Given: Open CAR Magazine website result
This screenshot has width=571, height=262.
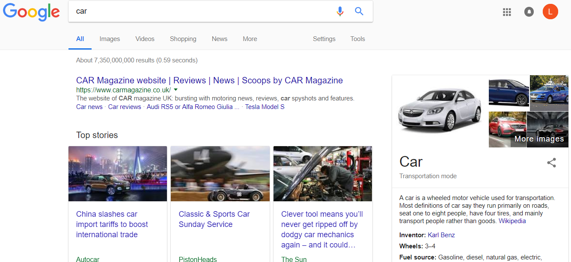Looking at the screenshot, I should coord(209,80).
